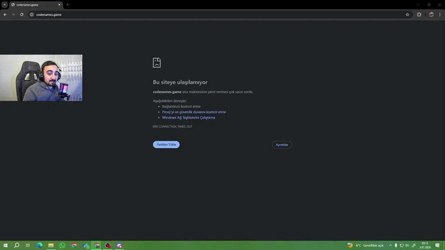The image size is (445, 250).
Task: Open the network tray icon
Action: pos(402,245)
